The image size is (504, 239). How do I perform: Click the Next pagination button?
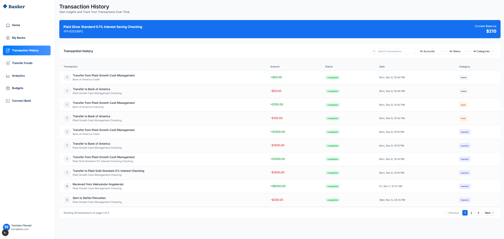(489, 213)
